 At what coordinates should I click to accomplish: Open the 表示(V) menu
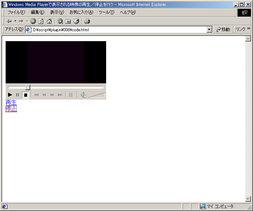[57, 12]
